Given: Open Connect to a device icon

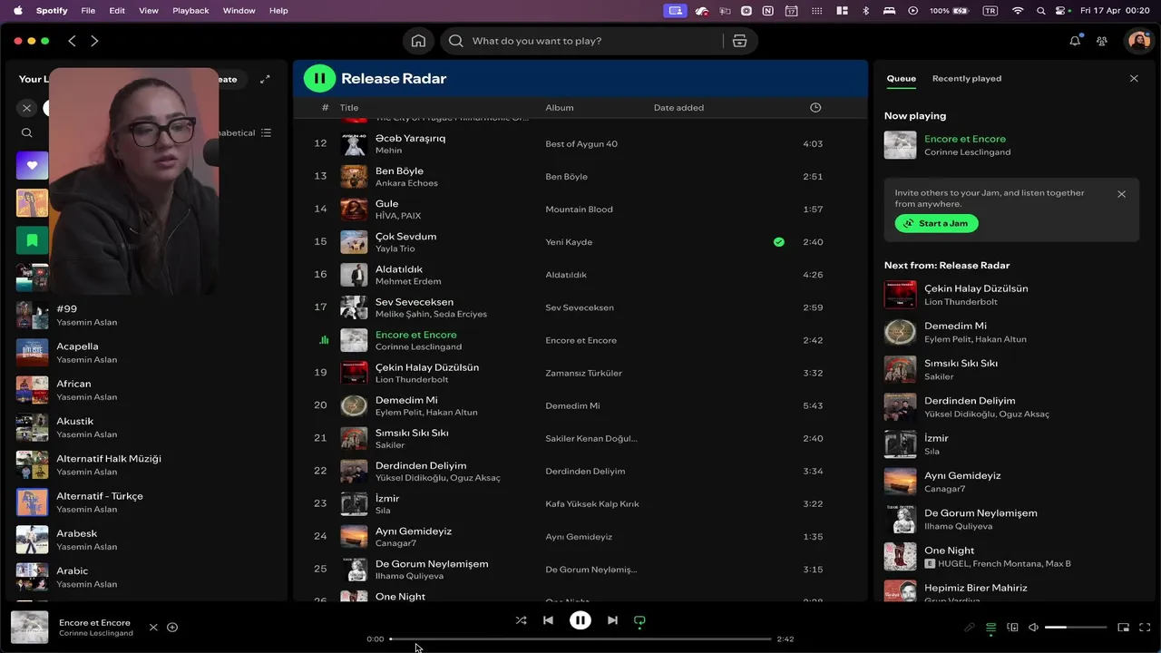Looking at the screenshot, I should [x=1012, y=628].
